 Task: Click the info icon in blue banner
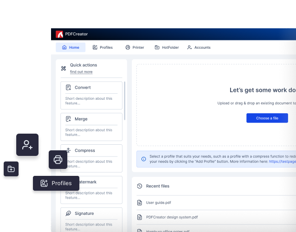(x=144, y=159)
